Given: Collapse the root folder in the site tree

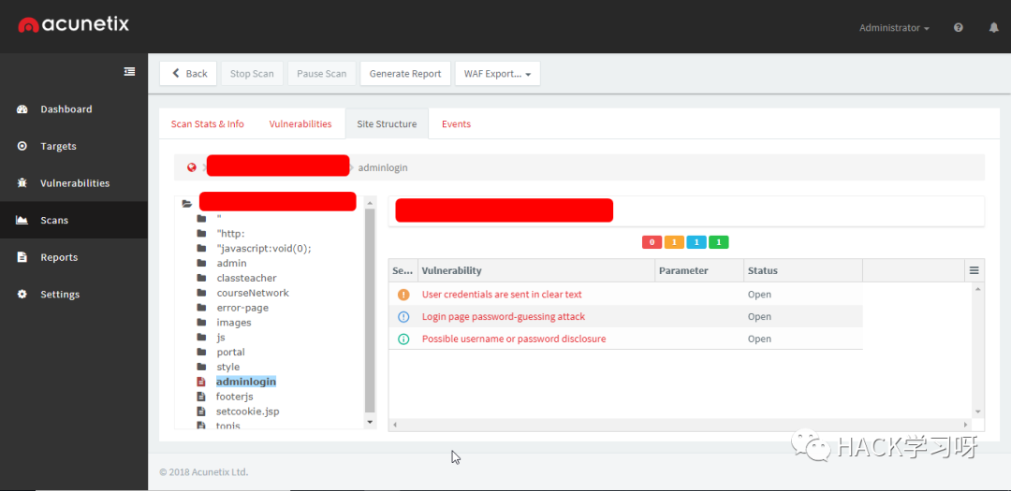Looking at the screenshot, I should (186, 203).
